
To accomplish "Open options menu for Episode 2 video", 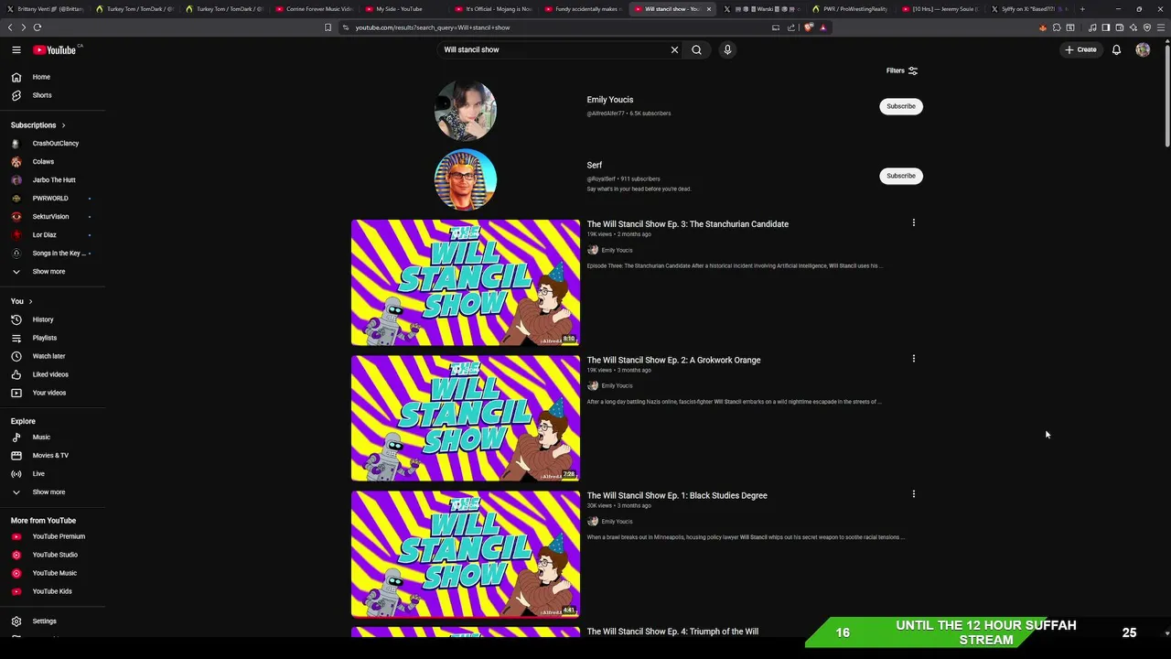I will pyautogui.click(x=913, y=359).
